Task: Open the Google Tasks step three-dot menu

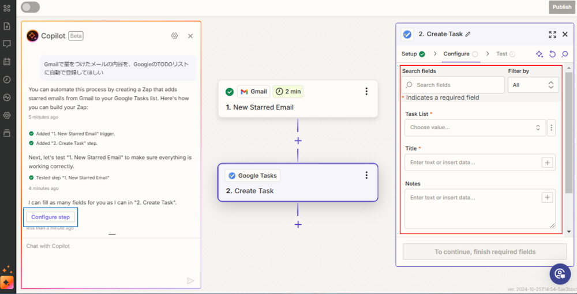Action: [366, 175]
